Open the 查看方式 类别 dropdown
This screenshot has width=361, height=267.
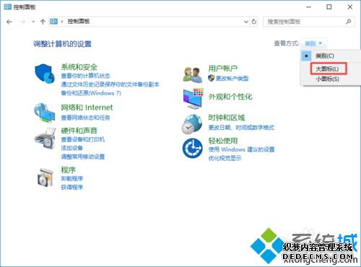pyautogui.click(x=313, y=43)
